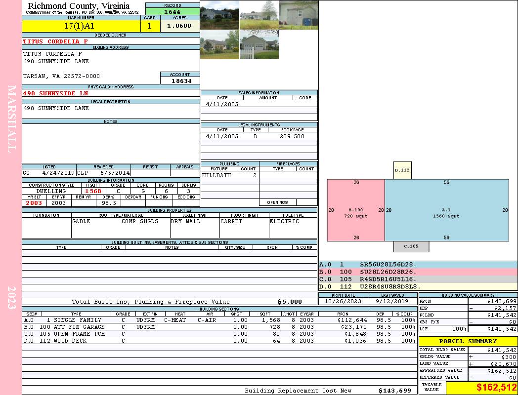The width and height of the screenshot is (519, 395).
Task: Click the middle top house photo
Action: tap(259, 15)
